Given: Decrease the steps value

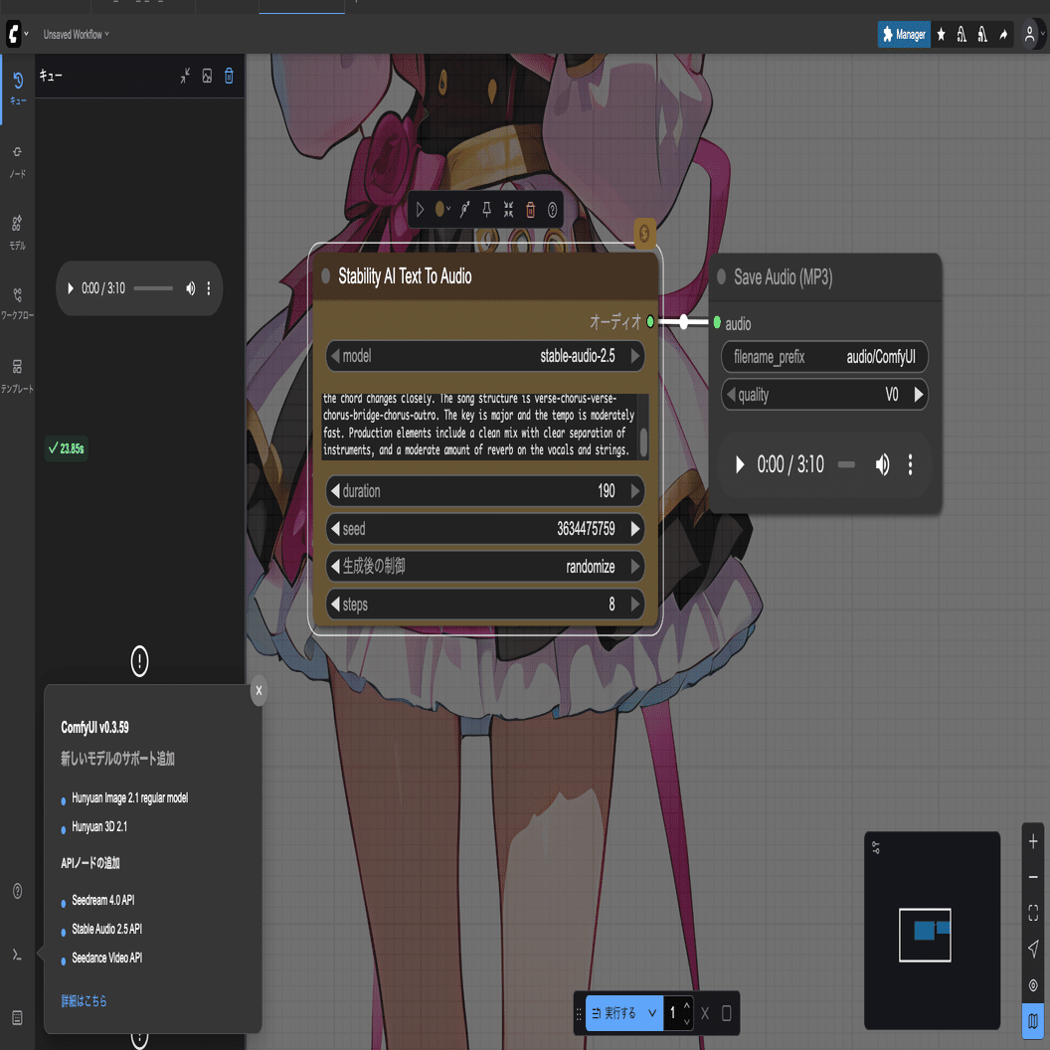Looking at the screenshot, I should pyautogui.click(x=335, y=604).
